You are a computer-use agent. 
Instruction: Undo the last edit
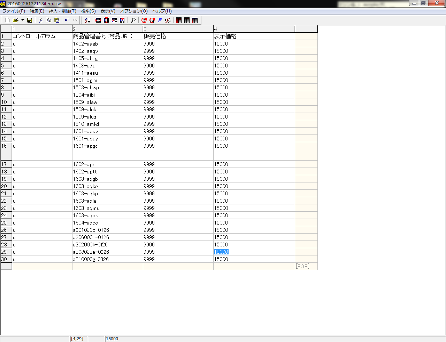67,20
